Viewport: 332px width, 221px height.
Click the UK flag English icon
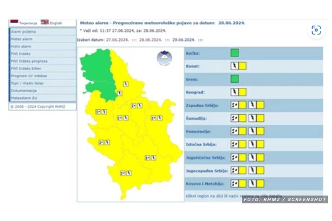pyautogui.click(x=45, y=22)
